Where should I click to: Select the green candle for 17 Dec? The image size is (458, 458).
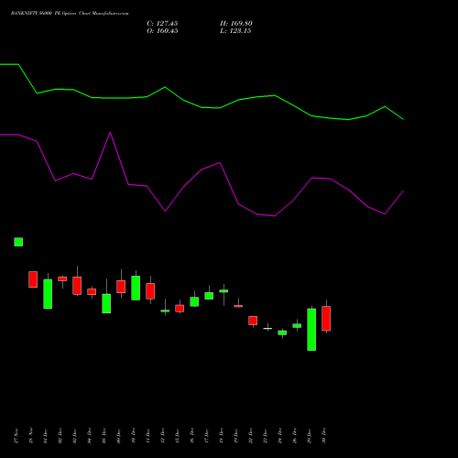[209, 296]
